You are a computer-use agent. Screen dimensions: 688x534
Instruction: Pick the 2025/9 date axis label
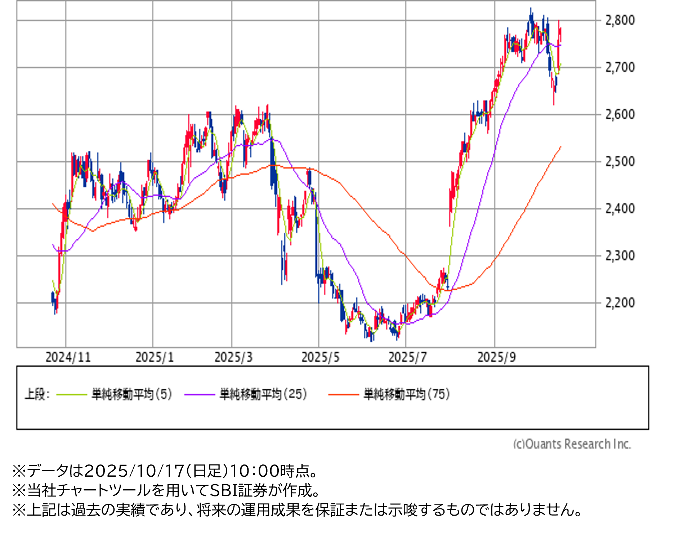[x=496, y=357]
